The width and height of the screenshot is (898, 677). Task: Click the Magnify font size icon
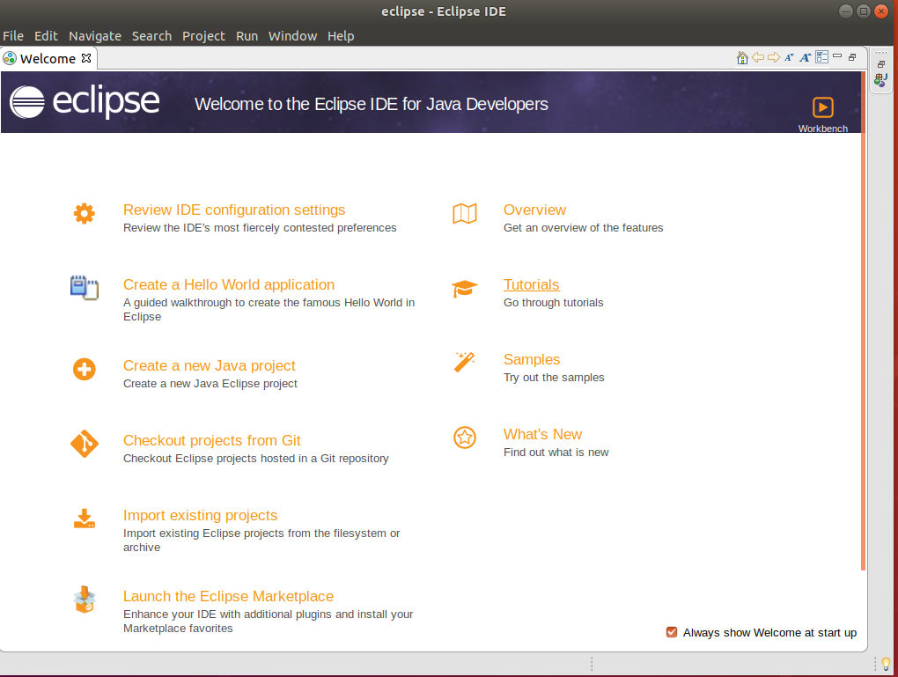[806, 57]
